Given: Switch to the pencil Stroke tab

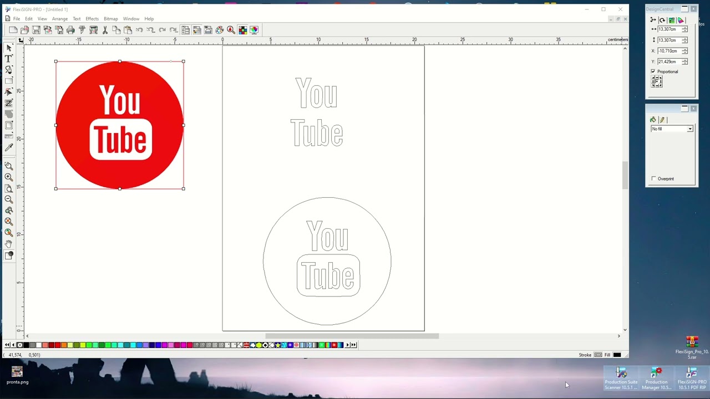Looking at the screenshot, I should pos(662,120).
